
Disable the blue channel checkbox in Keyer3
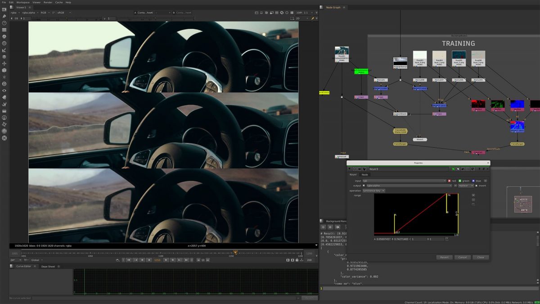[x=473, y=181]
